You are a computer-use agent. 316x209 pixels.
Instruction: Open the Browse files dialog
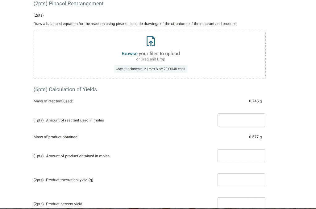pos(129,53)
